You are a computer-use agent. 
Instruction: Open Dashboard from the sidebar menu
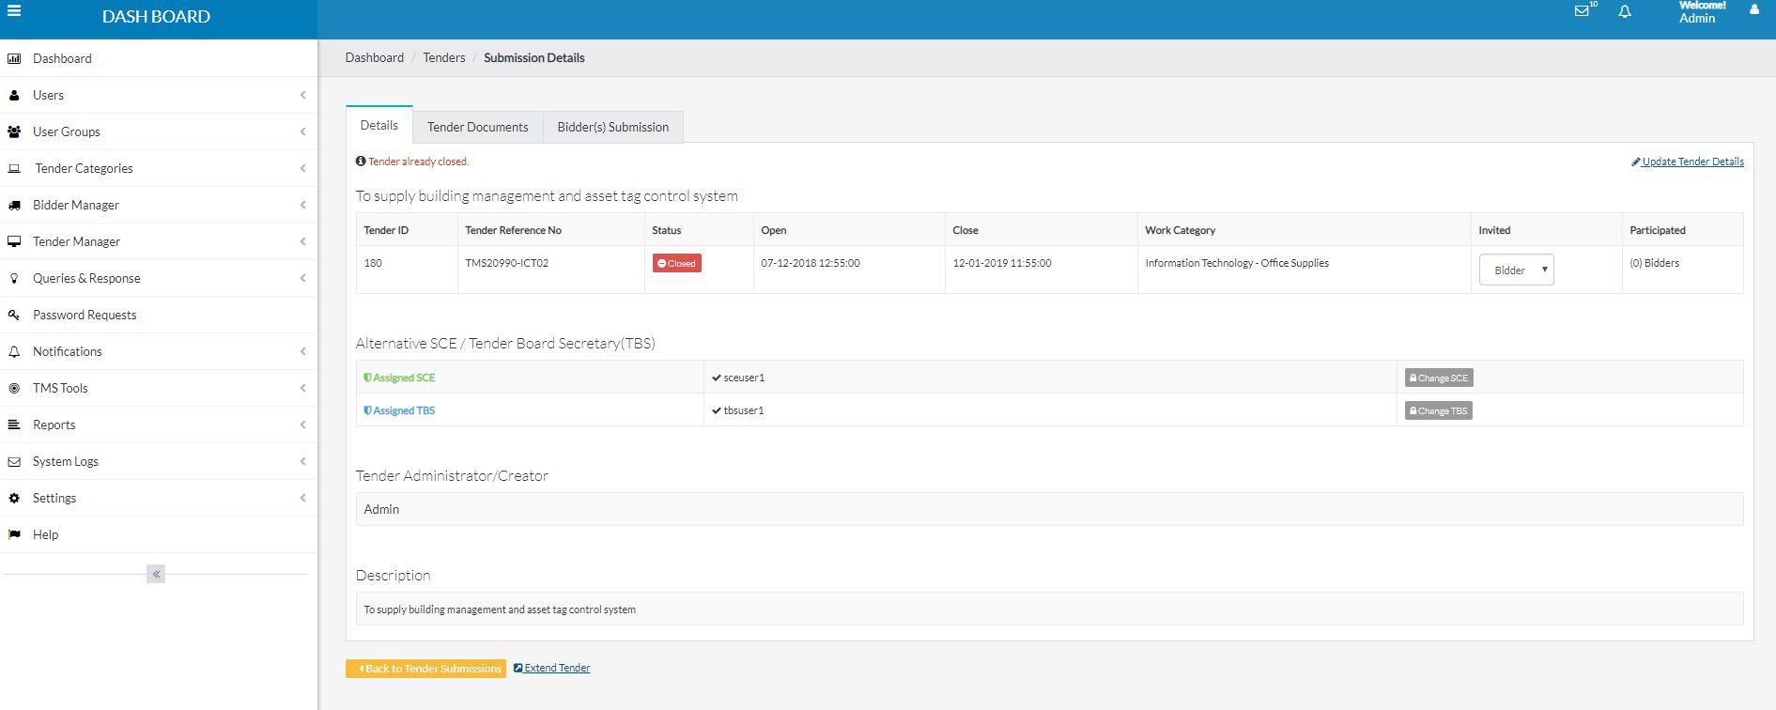pos(158,58)
